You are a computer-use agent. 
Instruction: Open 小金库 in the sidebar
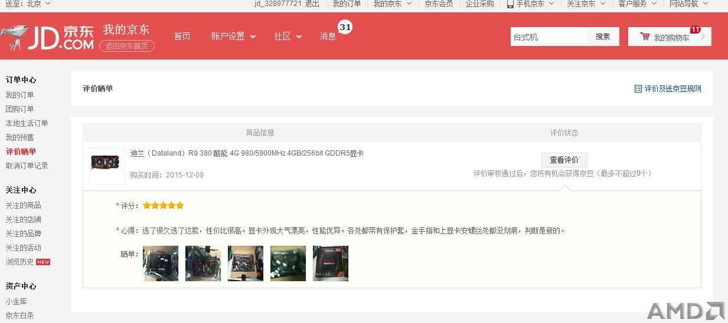(17, 301)
